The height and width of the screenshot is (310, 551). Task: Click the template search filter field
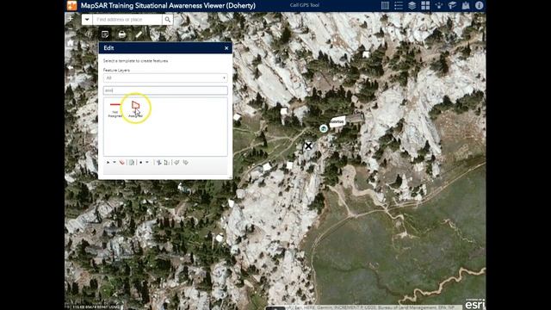tap(165, 90)
